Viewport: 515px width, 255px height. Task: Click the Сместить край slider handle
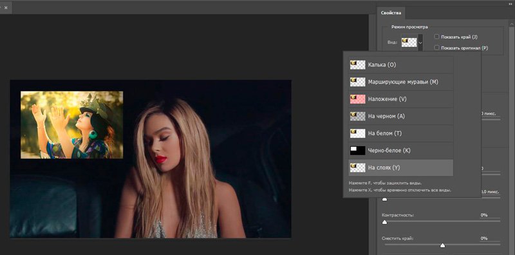(442, 245)
